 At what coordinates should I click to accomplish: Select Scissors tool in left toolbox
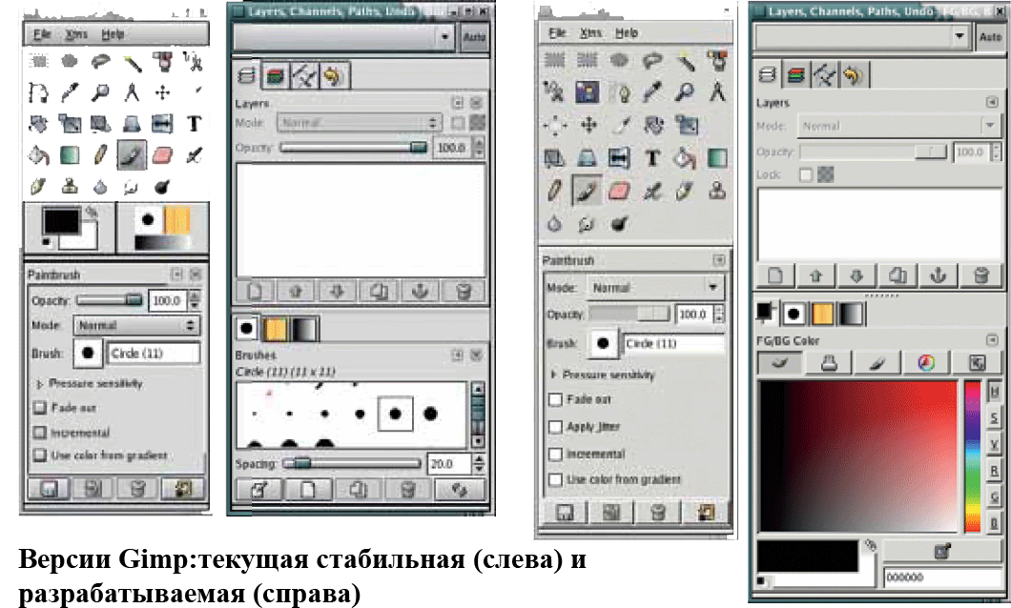194,61
